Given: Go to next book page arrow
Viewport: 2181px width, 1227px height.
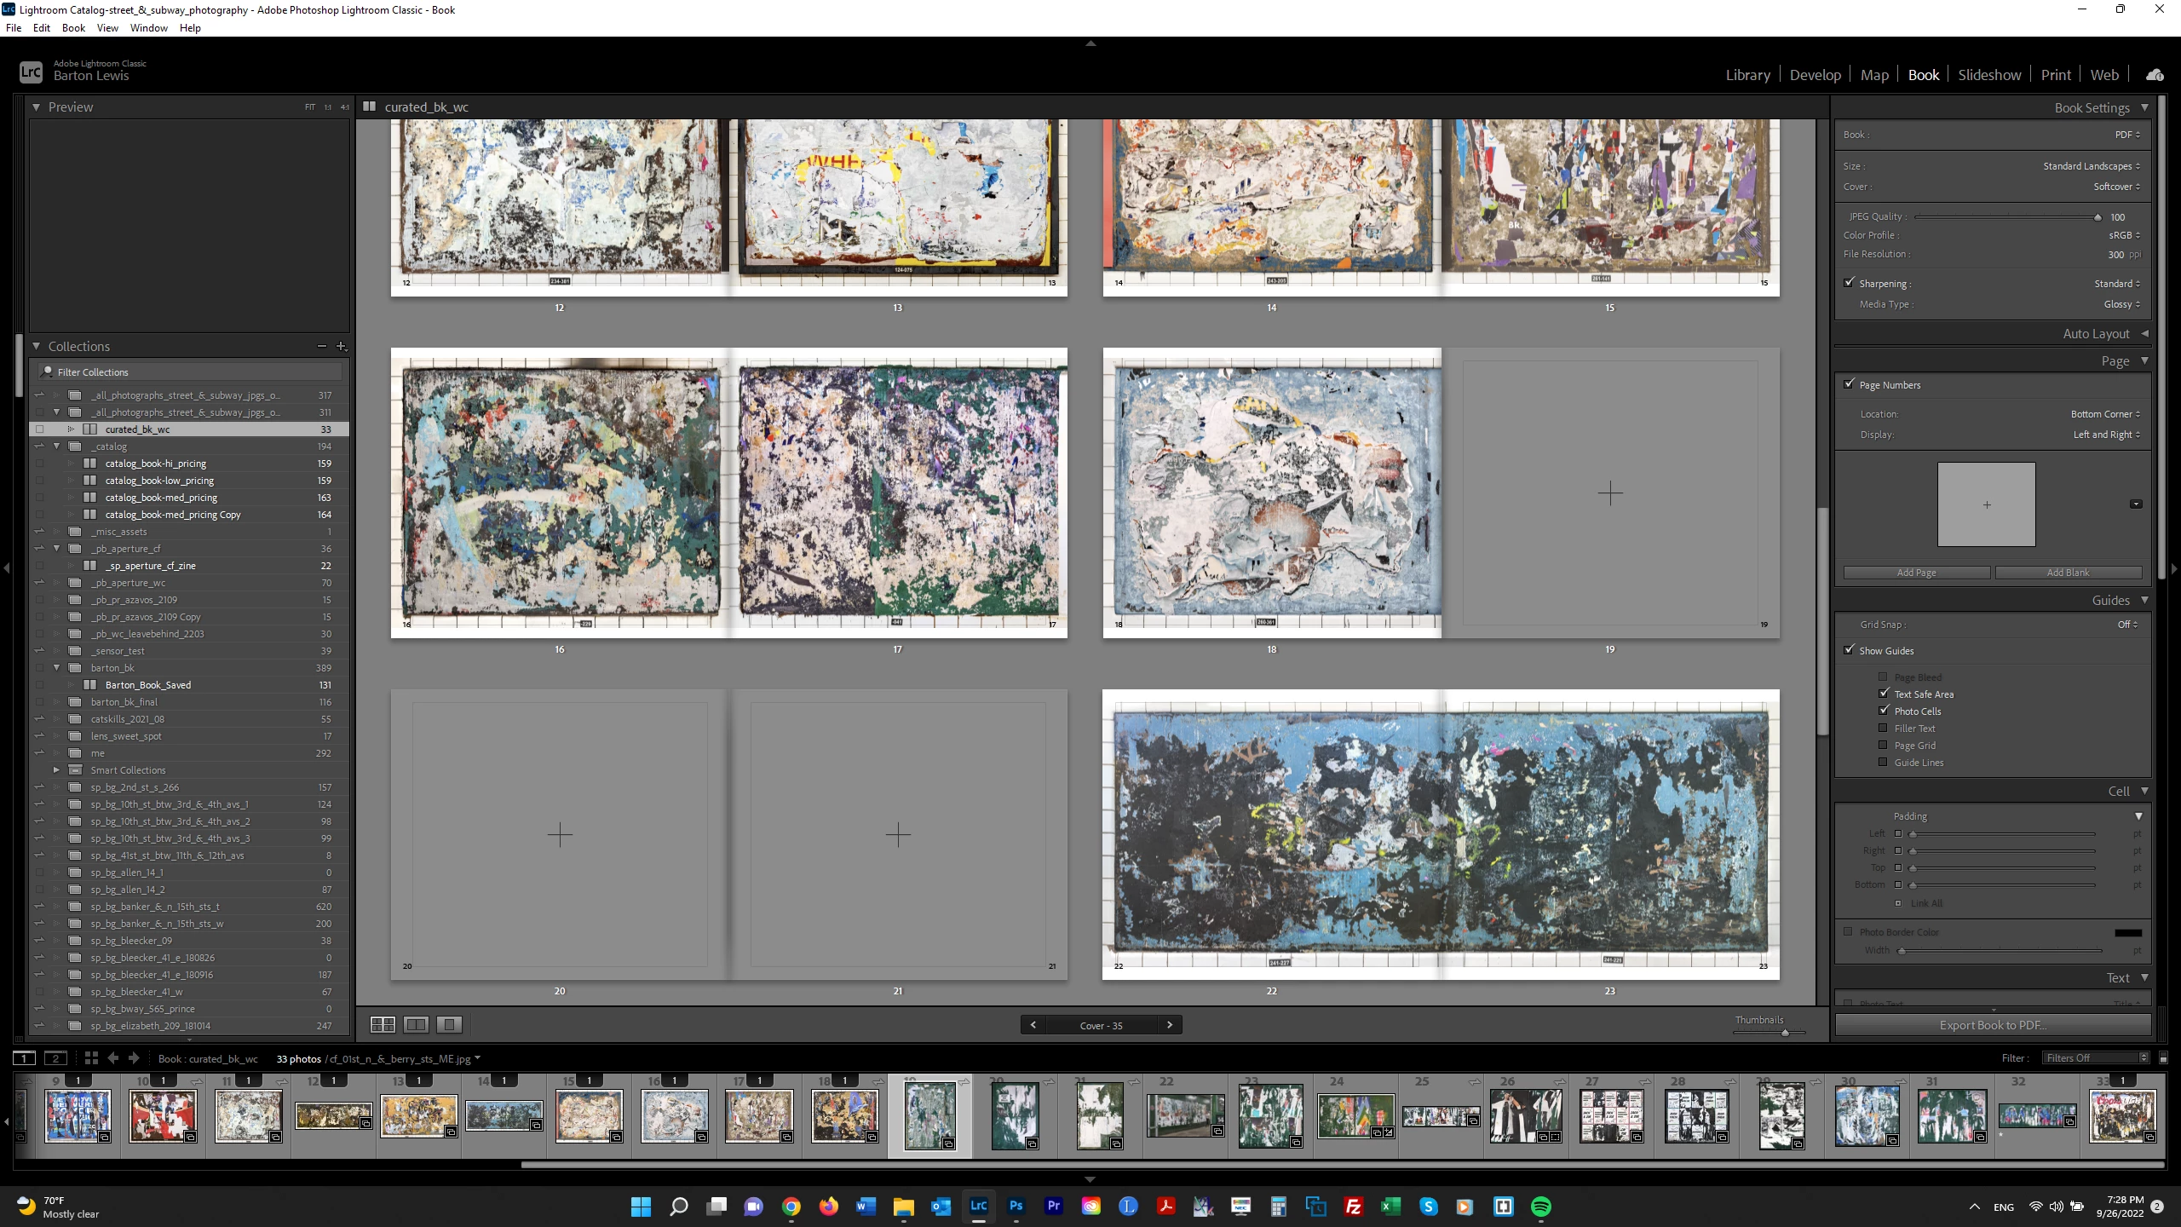Looking at the screenshot, I should point(1169,1025).
